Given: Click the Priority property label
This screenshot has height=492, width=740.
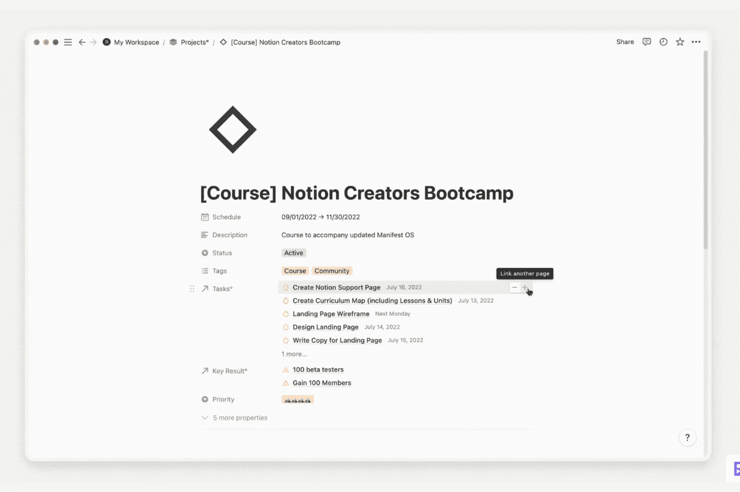Looking at the screenshot, I should (223, 399).
